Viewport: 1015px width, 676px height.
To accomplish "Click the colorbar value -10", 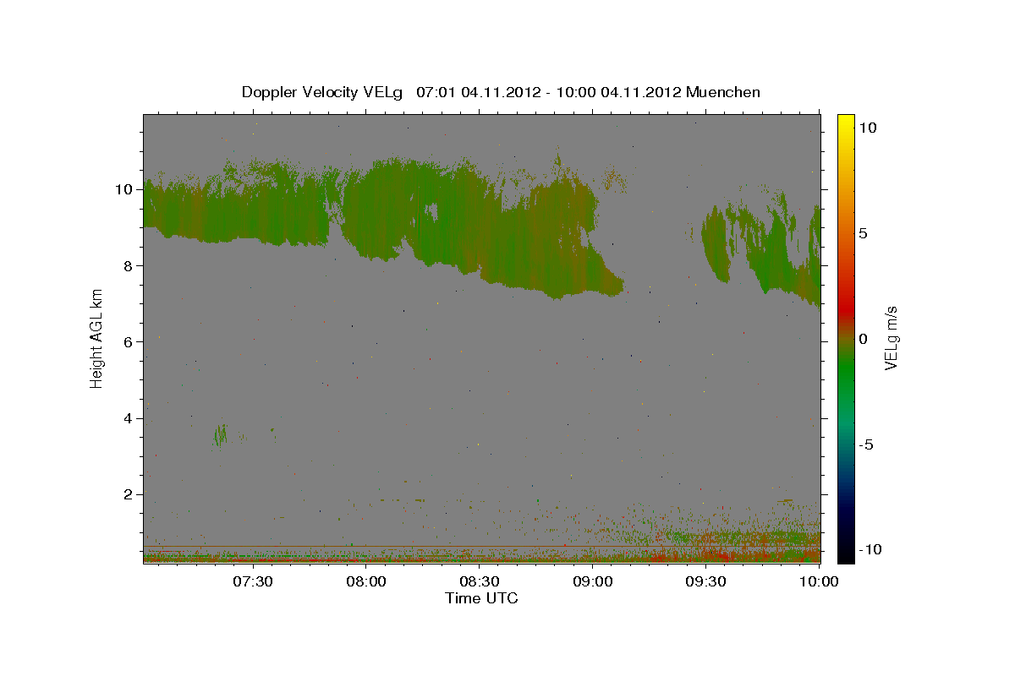I will 870,549.
